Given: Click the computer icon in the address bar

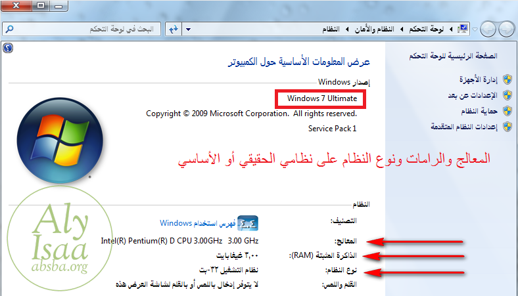Looking at the screenshot, I should point(463,30).
